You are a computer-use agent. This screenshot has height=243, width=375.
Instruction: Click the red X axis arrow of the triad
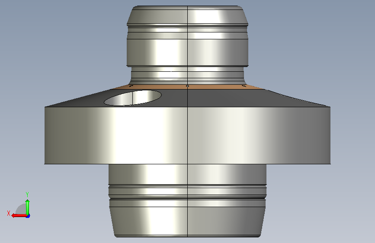point(19,215)
